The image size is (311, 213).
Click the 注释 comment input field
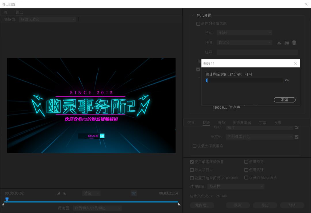click(257, 52)
